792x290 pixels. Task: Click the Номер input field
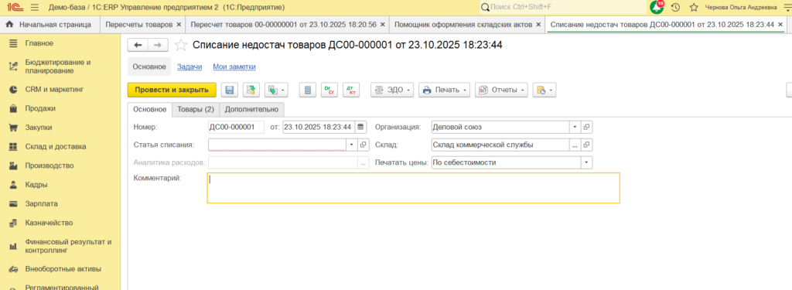[237, 127]
